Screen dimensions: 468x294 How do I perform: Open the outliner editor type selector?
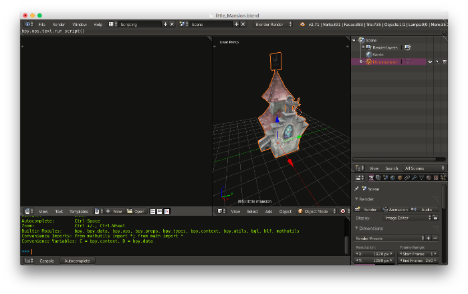(x=360, y=168)
